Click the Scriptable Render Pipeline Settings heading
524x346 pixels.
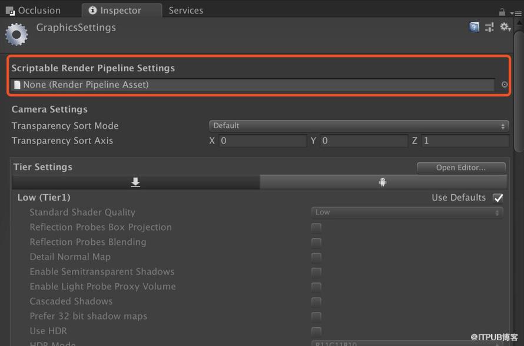point(93,68)
